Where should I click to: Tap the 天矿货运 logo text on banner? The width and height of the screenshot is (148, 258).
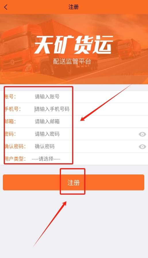[74, 45]
